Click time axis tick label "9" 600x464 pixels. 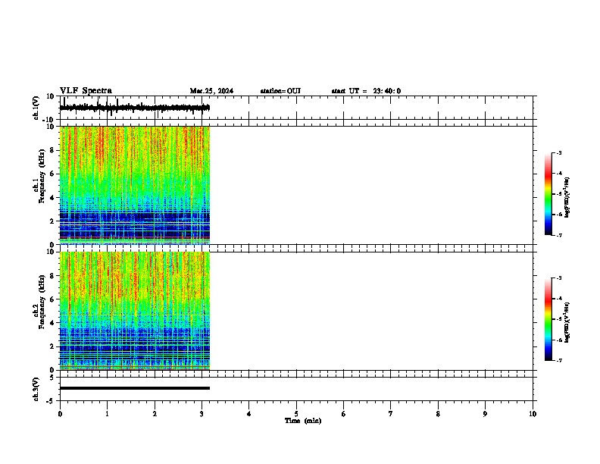click(485, 414)
